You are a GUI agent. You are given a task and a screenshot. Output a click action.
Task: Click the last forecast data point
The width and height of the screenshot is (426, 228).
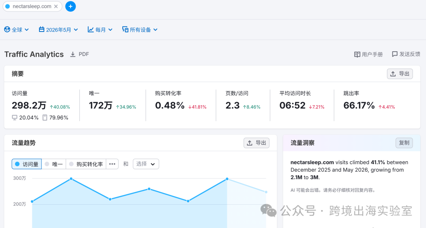(x=266, y=192)
